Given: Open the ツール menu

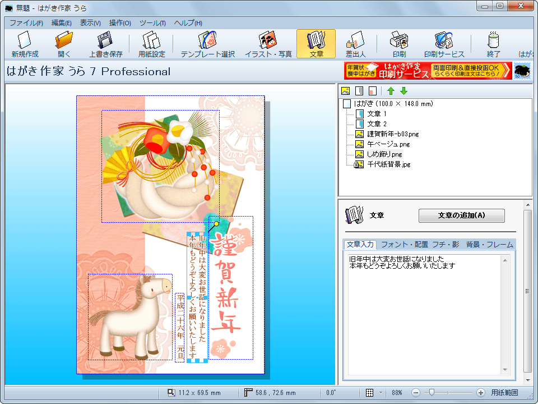Looking at the screenshot, I should 152,23.
